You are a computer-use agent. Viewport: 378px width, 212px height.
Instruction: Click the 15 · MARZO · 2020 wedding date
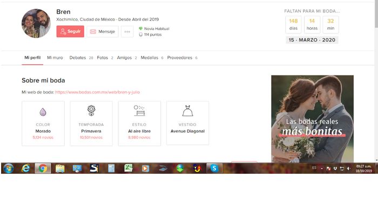coord(312,40)
